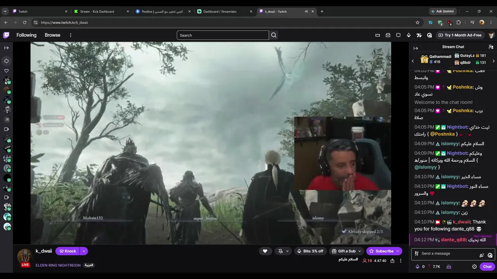Show next gift leaderboard entries
This screenshot has width=497, height=279.
494,61
